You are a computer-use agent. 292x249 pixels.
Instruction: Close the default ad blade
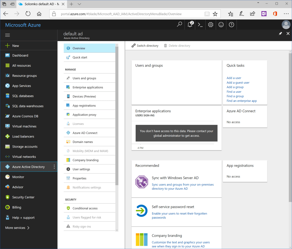(288, 33)
